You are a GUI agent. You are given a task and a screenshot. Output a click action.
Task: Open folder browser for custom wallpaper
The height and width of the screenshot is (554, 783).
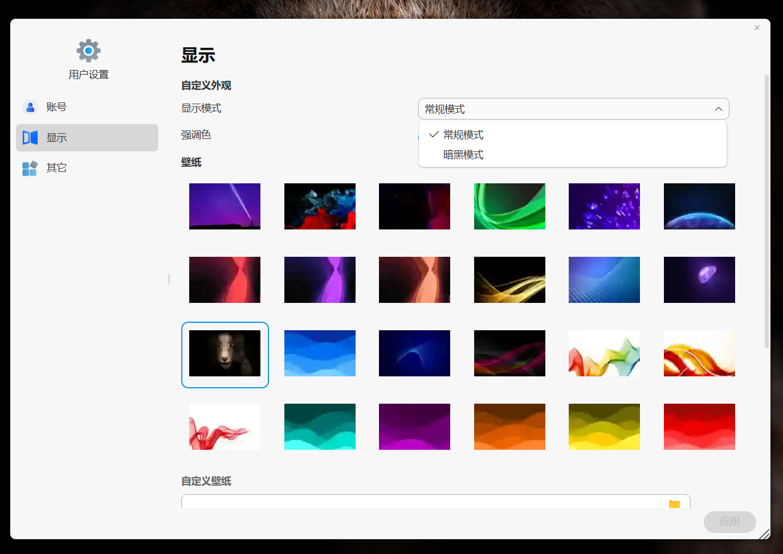tap(674, 504)
